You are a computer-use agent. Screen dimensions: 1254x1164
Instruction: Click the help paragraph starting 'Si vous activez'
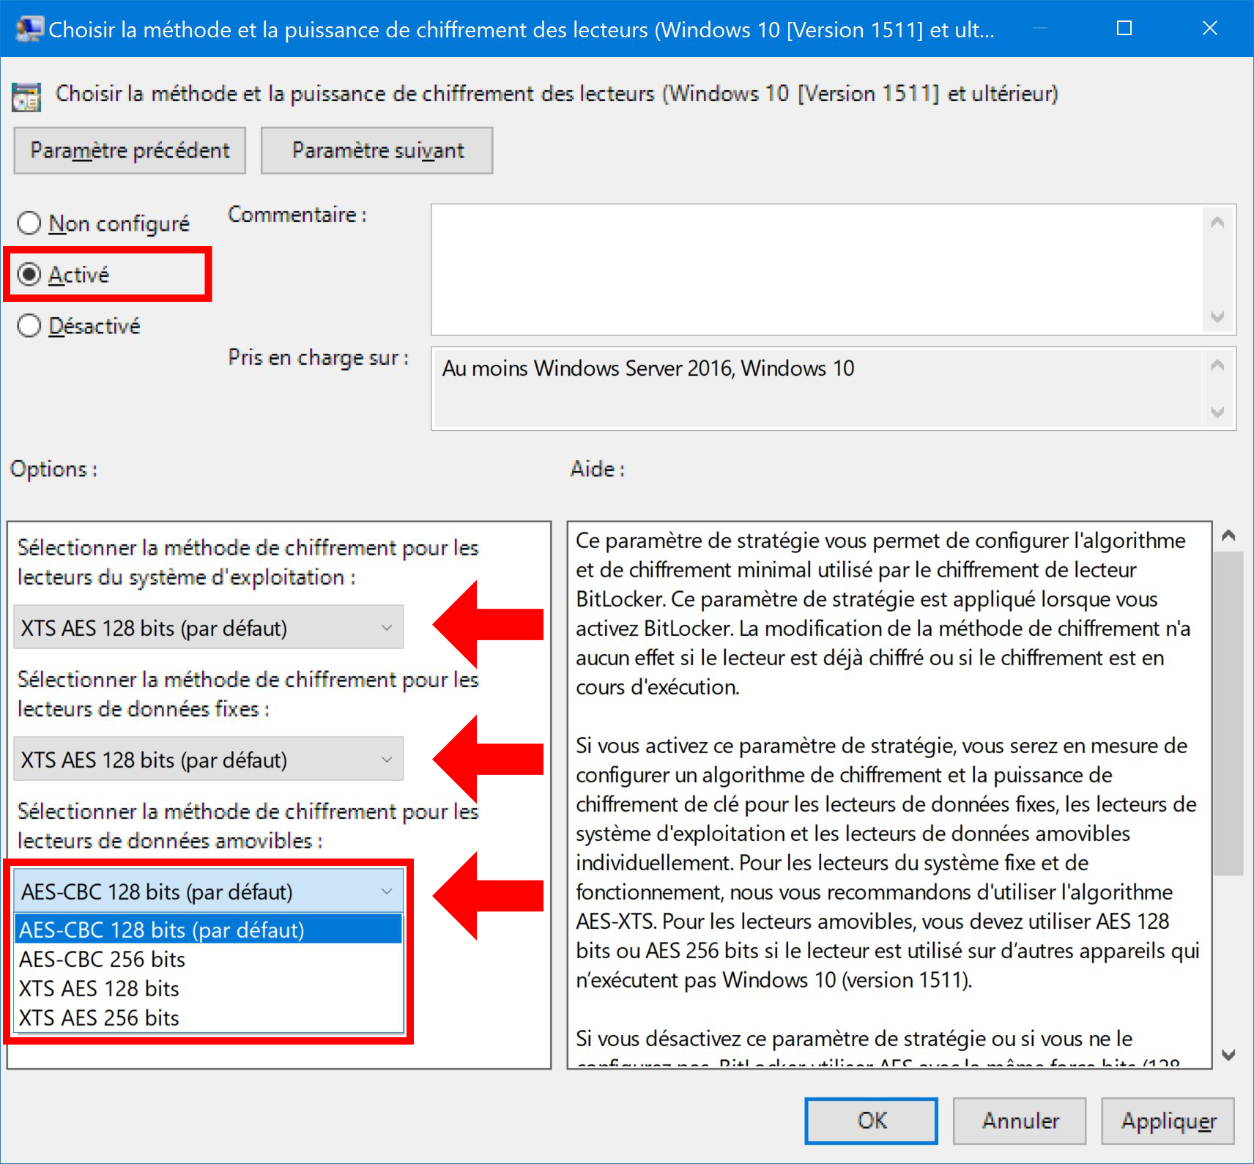tap(888, 863)
